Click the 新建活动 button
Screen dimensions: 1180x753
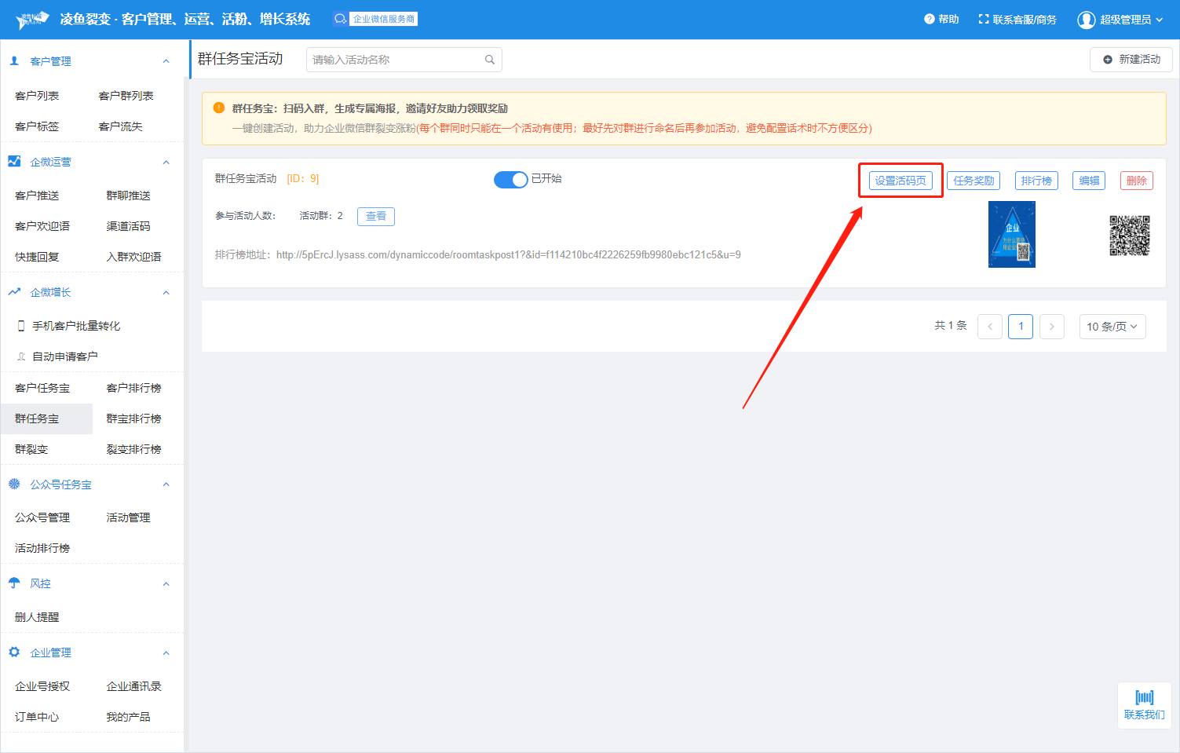[1131, 60]
